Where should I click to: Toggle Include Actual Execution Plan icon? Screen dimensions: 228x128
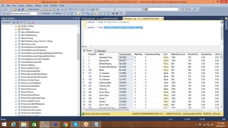point(84,14)
